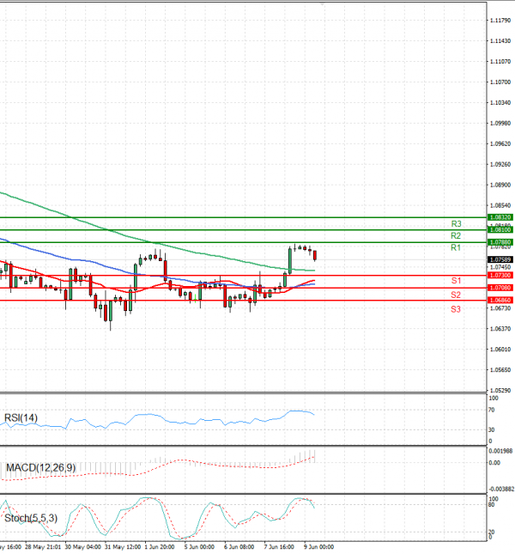Select the S3 support label
The image size is (515, 554).
[x=456, y=309]
